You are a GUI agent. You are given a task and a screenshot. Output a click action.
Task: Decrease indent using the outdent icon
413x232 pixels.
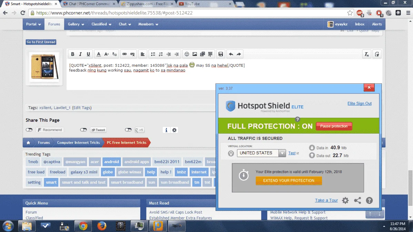[169, 54]
